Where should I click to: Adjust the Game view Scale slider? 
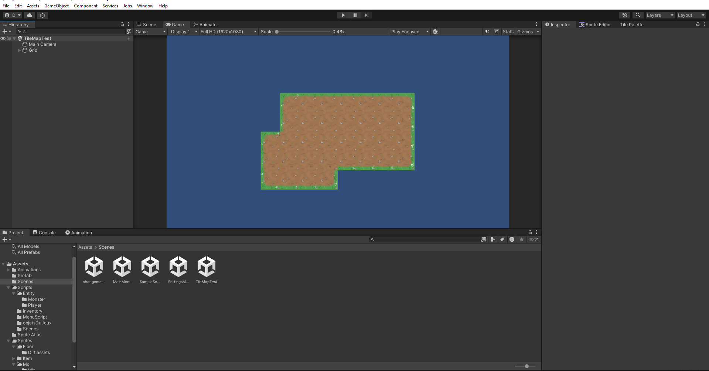[277, 32]
